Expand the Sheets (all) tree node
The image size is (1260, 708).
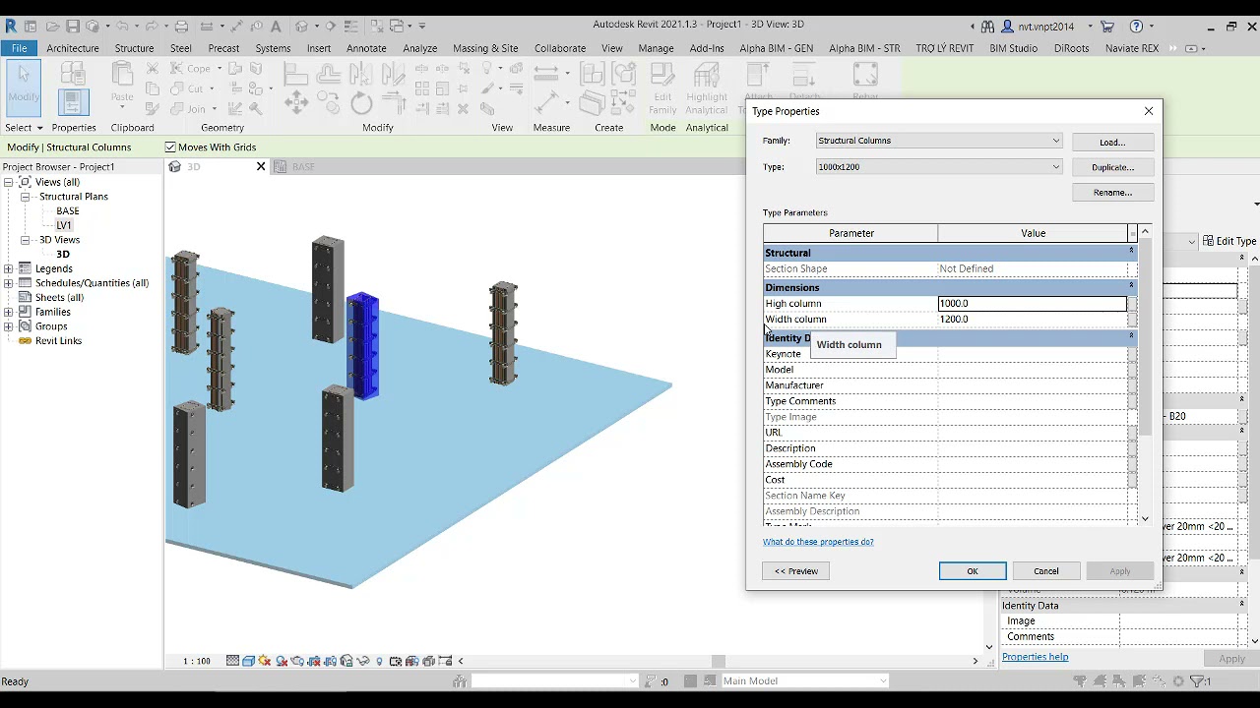point(8,297)
